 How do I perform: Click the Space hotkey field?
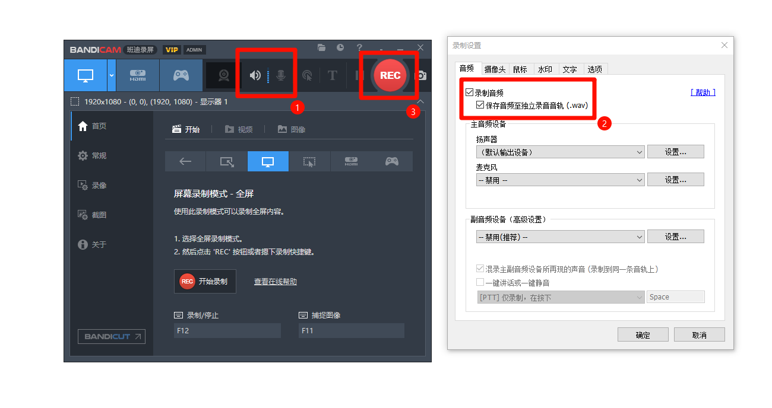click(676, 297)
